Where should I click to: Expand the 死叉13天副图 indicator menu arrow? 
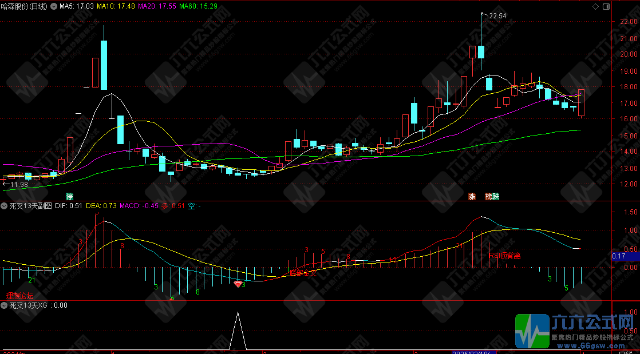coord(4,205)
